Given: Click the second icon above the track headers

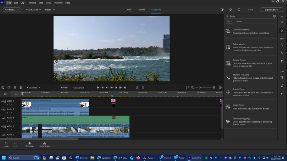Looking at the screenshot, I should pyautogui.click(x=9, y=88).
